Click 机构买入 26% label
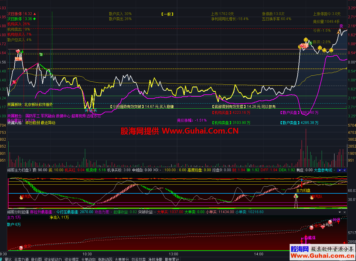This screenshot has height=261, width=356. tap(19, 24)
